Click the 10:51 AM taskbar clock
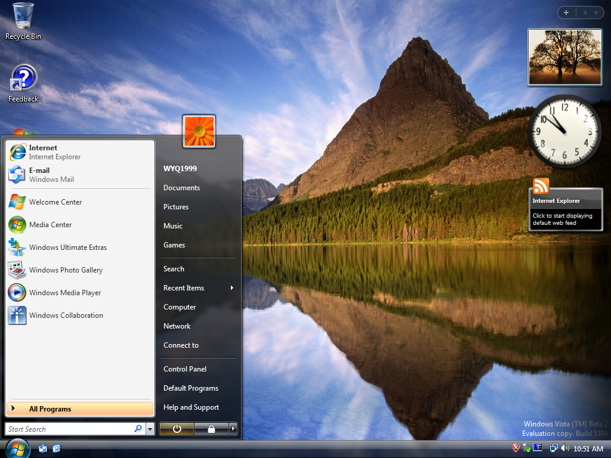The width and height of the screenshot is (611, 458). tap(588, 448)
